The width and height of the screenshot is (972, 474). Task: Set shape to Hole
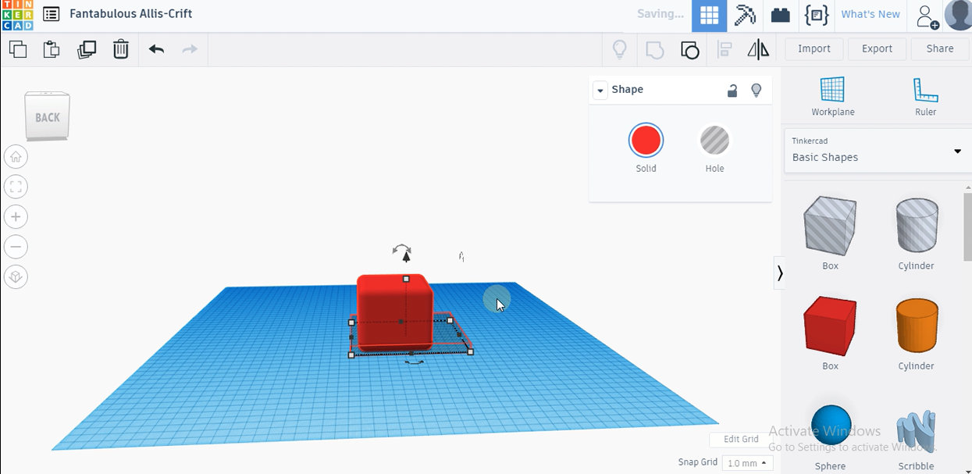coord(714,141)
